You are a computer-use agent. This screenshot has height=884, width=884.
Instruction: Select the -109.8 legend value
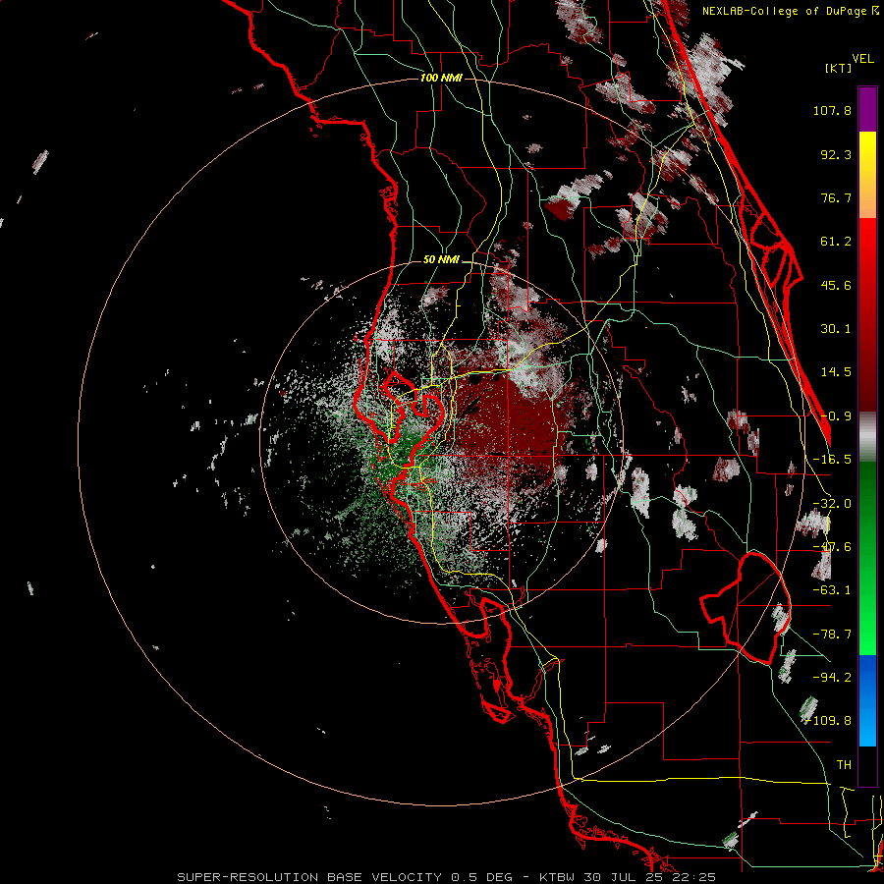(x=829, y=721)
